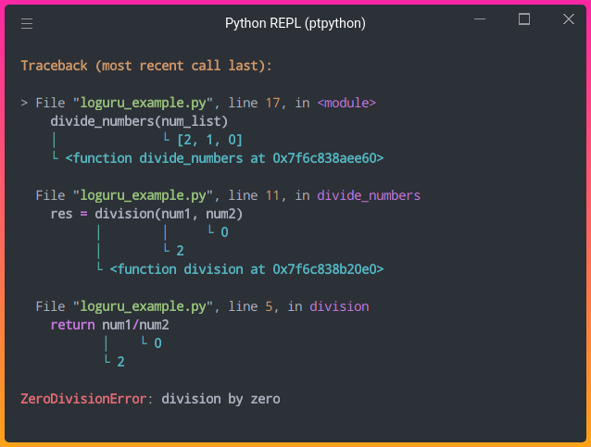The width and height of the screenshot is (591, 447).
Task: Click the division function address 0x7f6c838b20e0
Action: pyautogui.click(x=327, y=269)
